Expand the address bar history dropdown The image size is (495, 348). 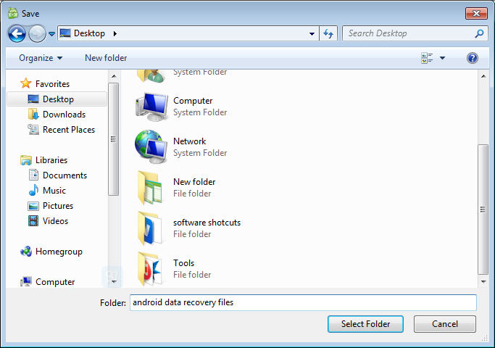pos(312,33)
